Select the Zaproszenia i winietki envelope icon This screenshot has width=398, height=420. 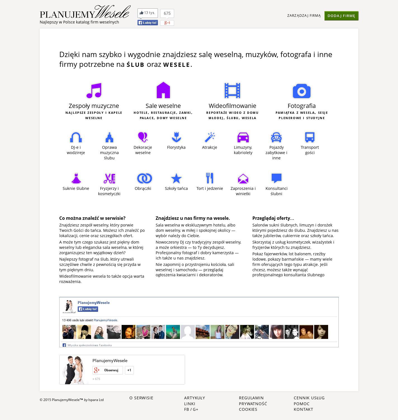click(x=243, y=178)
